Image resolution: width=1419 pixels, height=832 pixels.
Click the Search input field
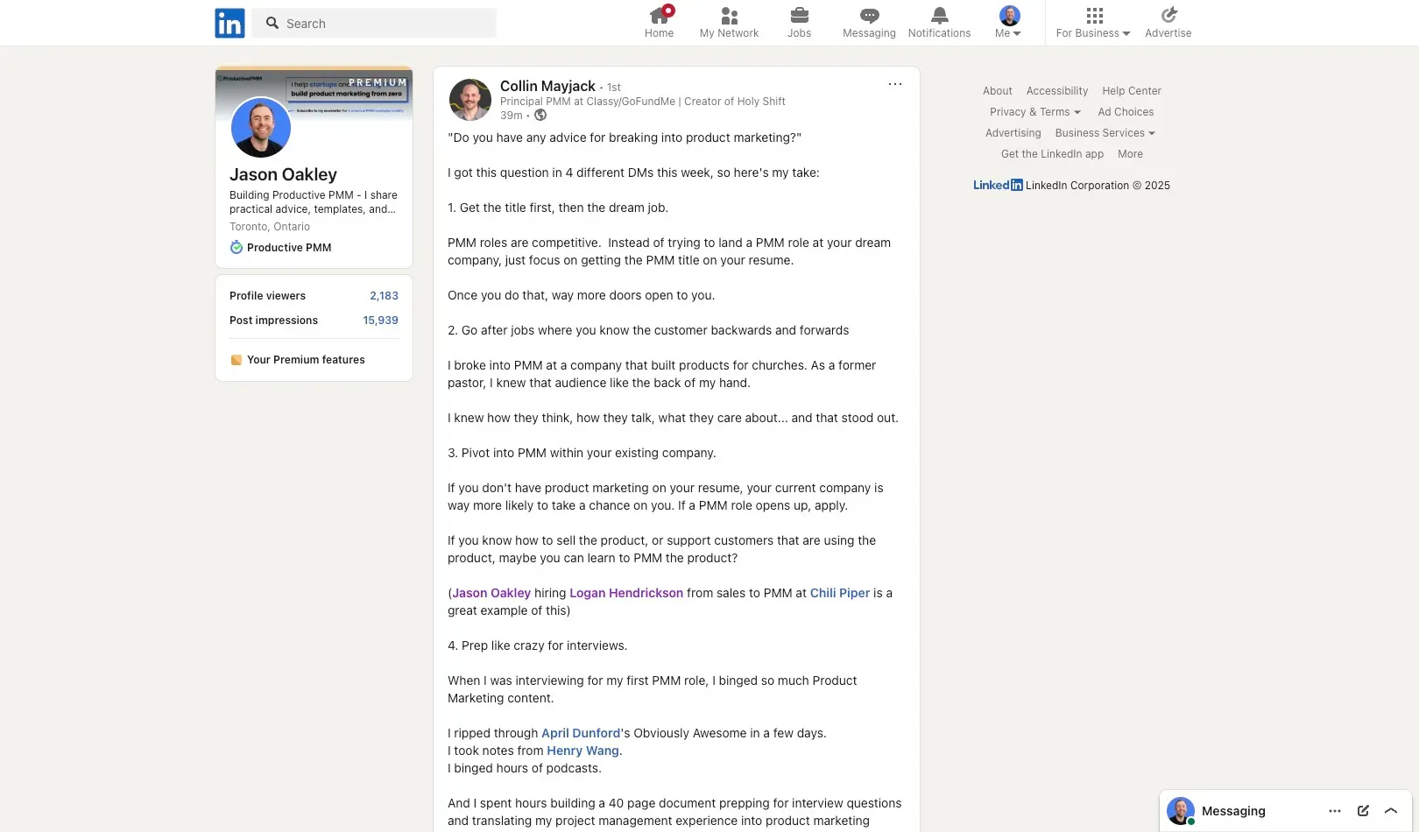coord(374,23)
